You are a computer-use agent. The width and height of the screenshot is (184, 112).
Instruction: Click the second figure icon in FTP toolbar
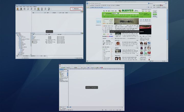pyautogui.click(x=21, y=9)
